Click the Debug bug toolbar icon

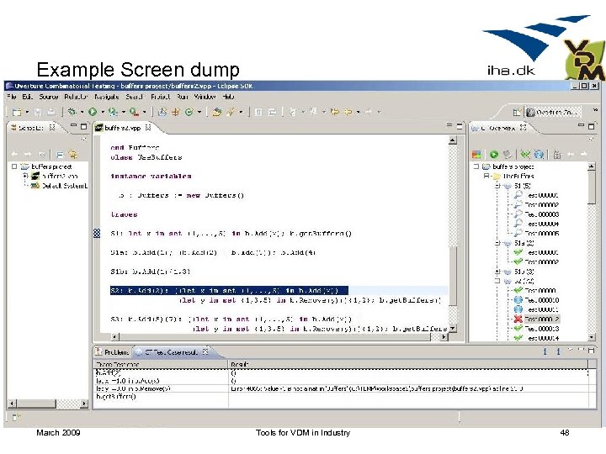point(72,112)
